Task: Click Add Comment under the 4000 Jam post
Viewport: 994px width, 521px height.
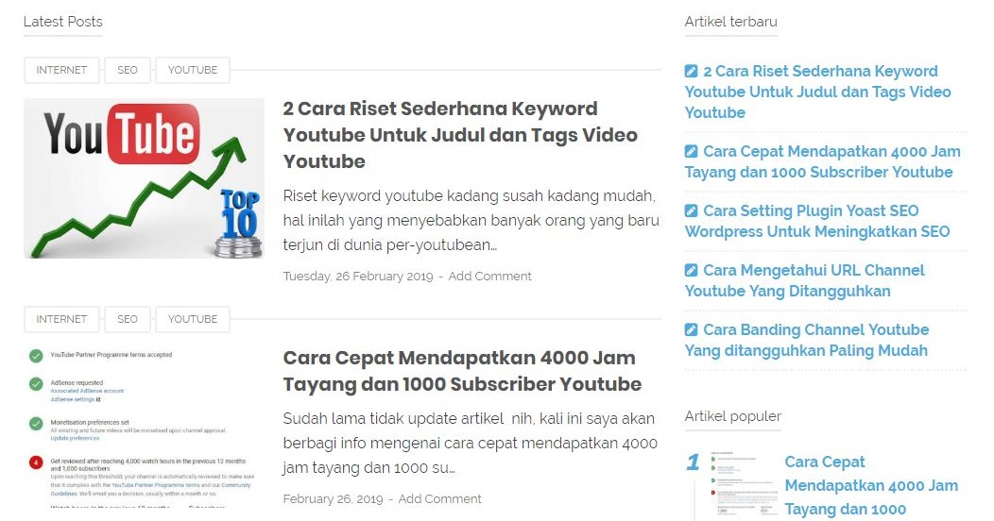Action: click(439, 499)
